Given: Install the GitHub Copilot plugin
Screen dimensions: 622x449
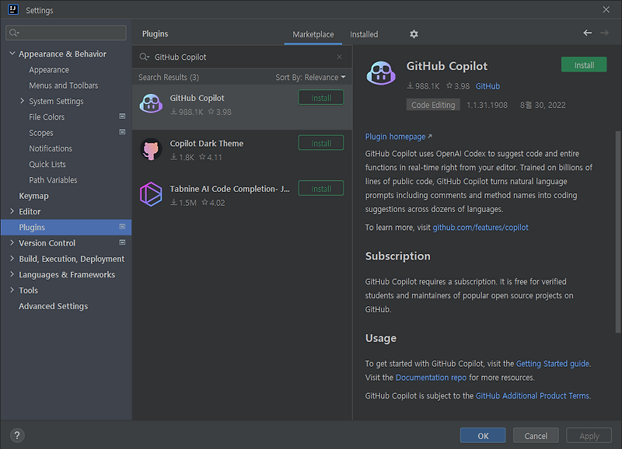Looking at the screenshot, I should click(584, 64).
